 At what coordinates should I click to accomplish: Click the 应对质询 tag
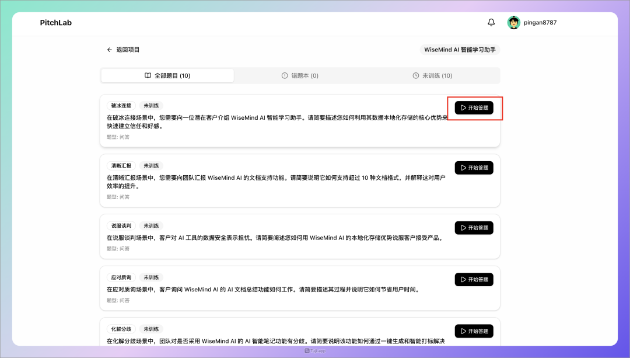pyautogui.click(x=121, y=277)
